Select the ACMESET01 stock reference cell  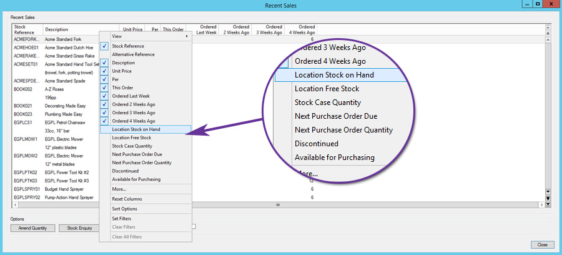point(26,64)
